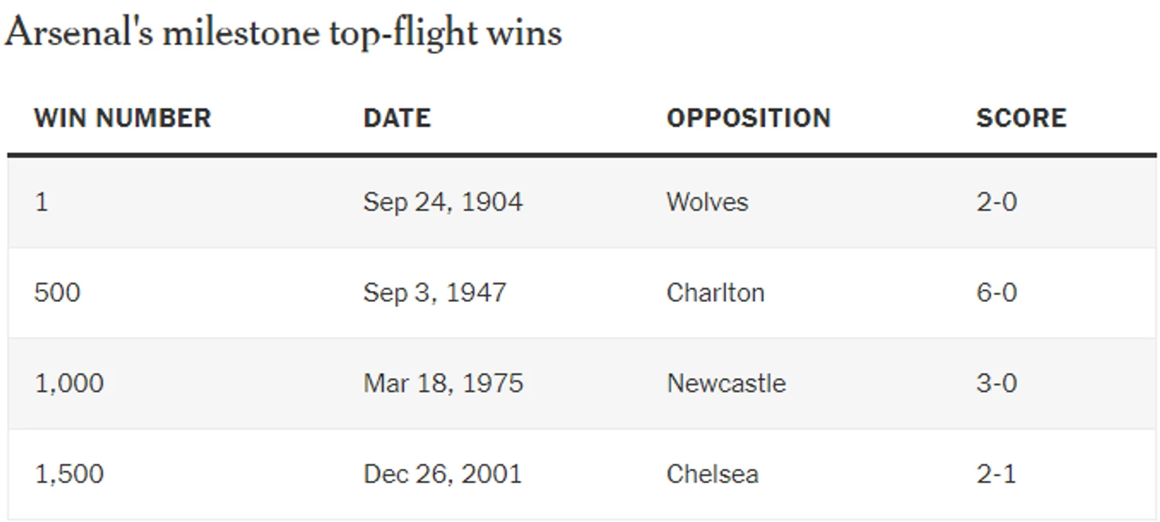
Task: Select the Chelsea opposition cell
Action: pos(713,474)
